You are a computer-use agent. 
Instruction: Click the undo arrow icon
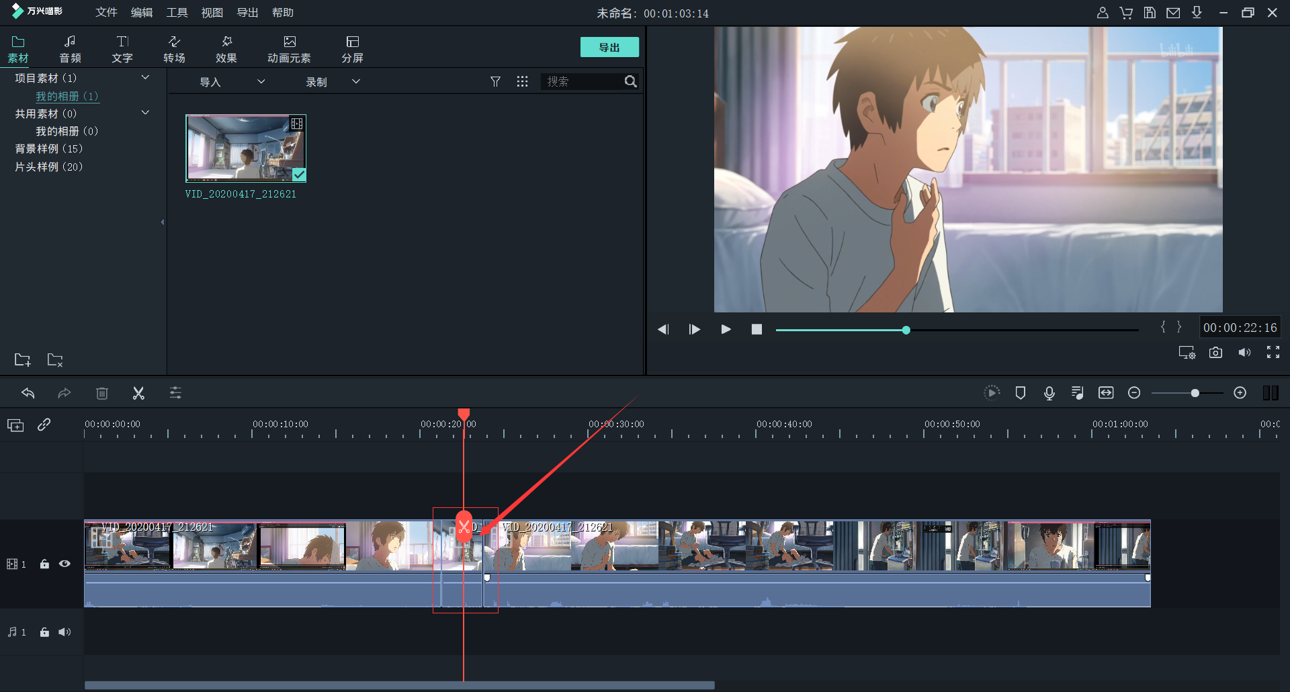click(x=28, y=393)
